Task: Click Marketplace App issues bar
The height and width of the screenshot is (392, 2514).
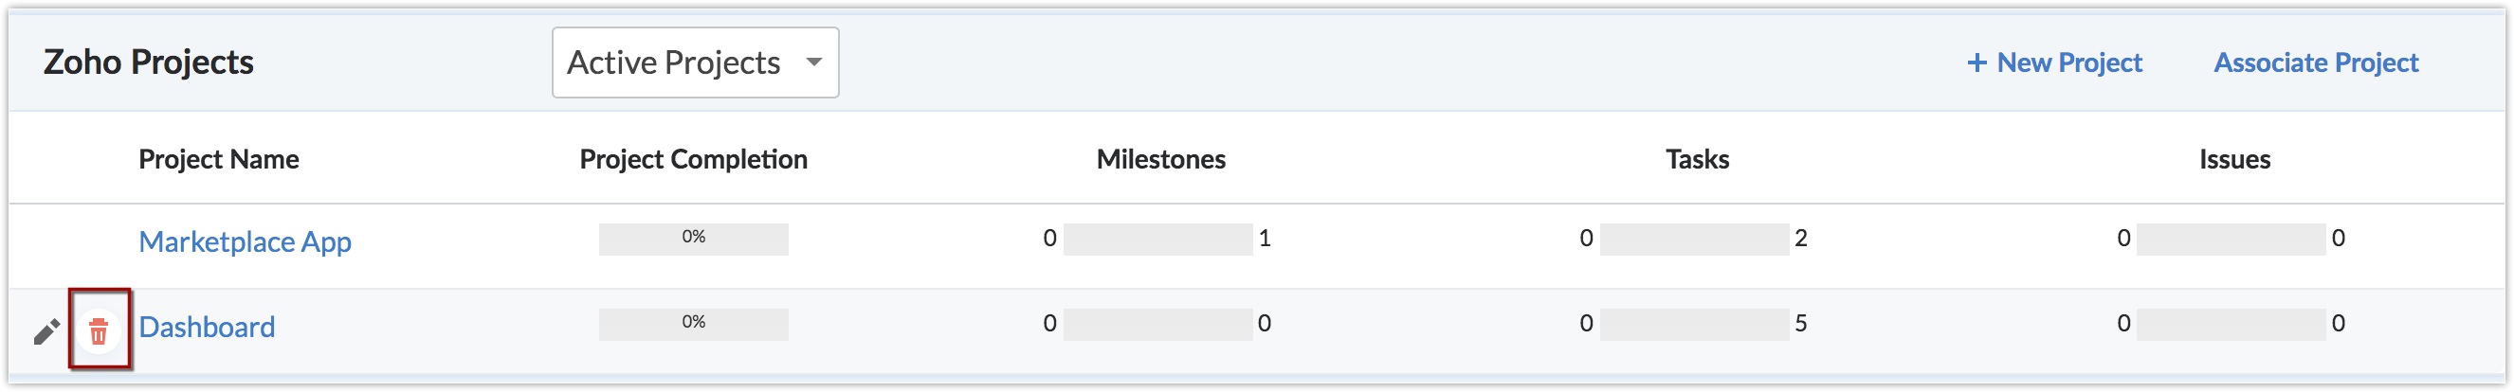Action: (2230, 239)
